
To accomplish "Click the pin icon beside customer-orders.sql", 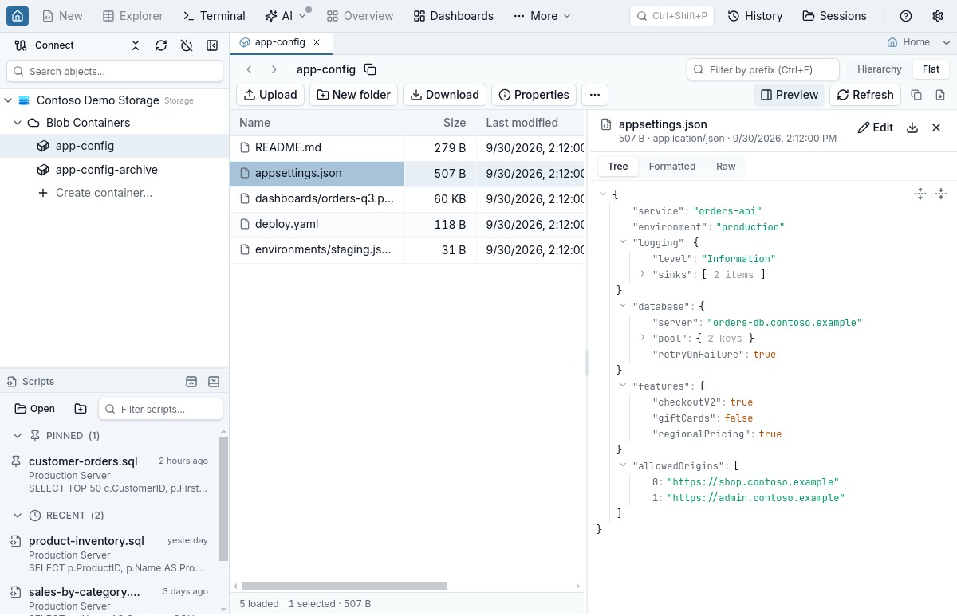I will click(x=16, y=461).
